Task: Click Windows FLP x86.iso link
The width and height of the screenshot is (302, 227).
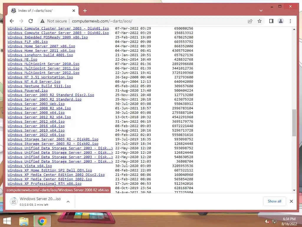Action: point(27,42)
